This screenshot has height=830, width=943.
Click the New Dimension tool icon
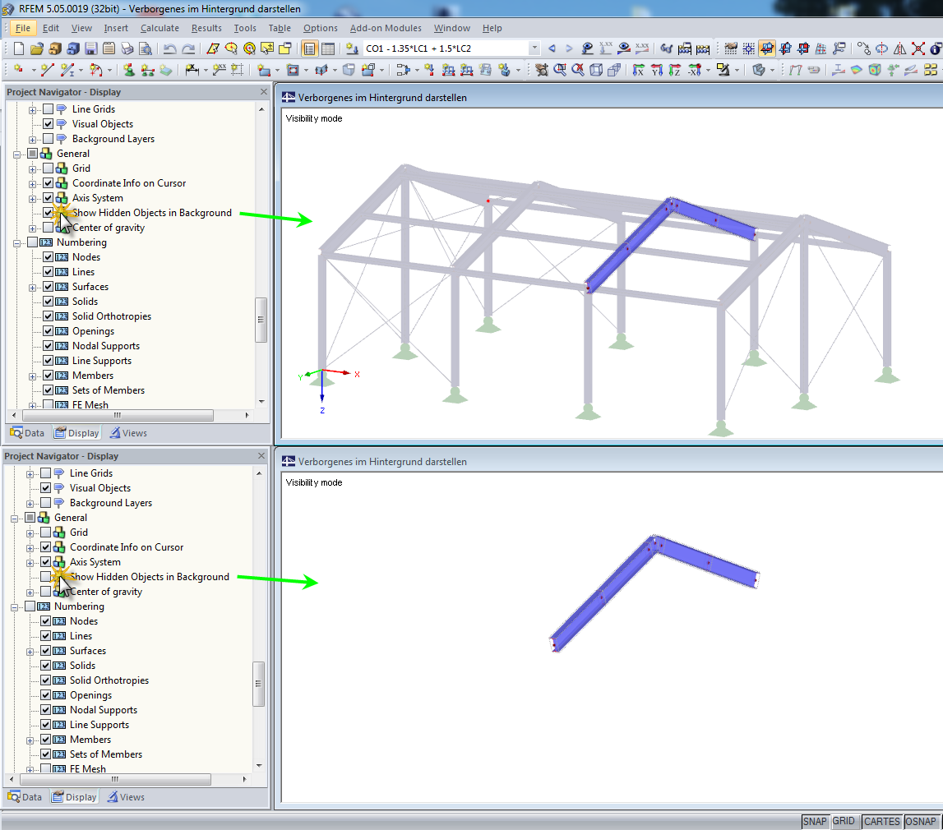192,71
